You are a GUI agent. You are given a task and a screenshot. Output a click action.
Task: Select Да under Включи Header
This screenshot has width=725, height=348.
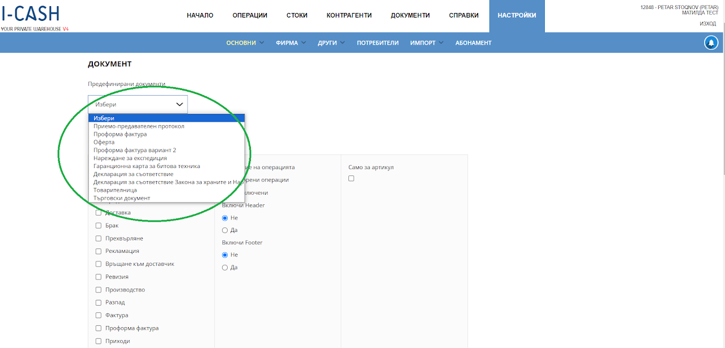[x=225, y=230]
